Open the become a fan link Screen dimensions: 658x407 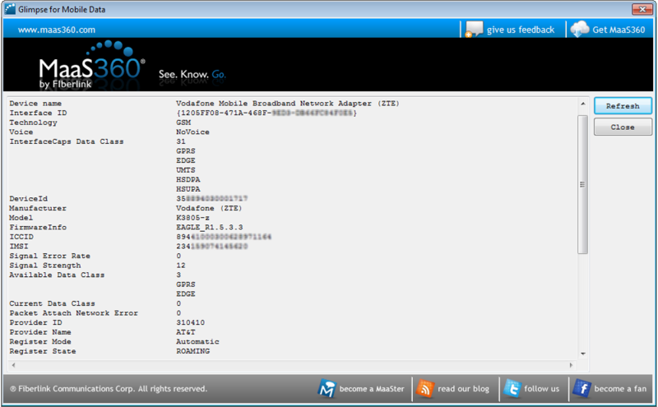(620, 389)
